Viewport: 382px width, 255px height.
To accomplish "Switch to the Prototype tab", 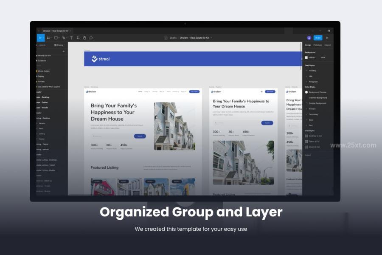I will pos(317,45).
